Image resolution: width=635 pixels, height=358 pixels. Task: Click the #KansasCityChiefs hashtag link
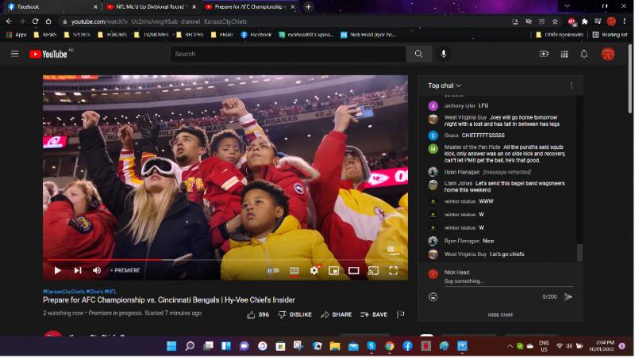(63, 291)
